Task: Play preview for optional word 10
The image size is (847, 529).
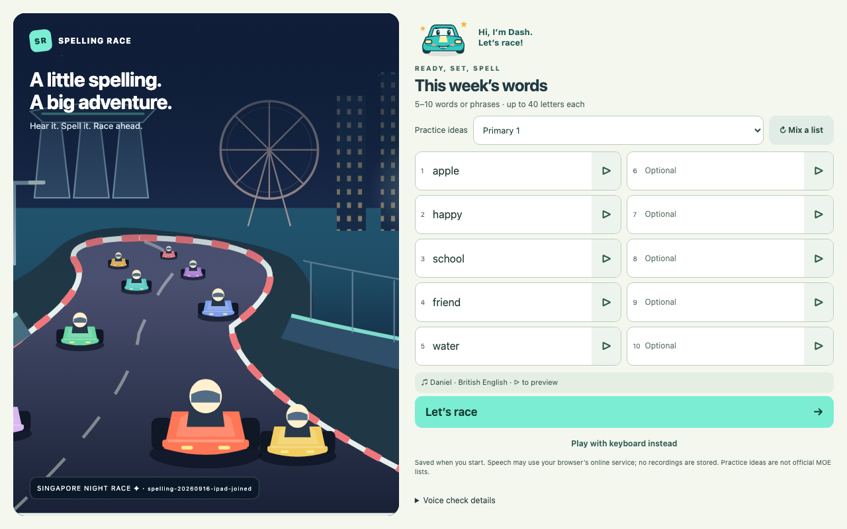Action: (819, 346)
